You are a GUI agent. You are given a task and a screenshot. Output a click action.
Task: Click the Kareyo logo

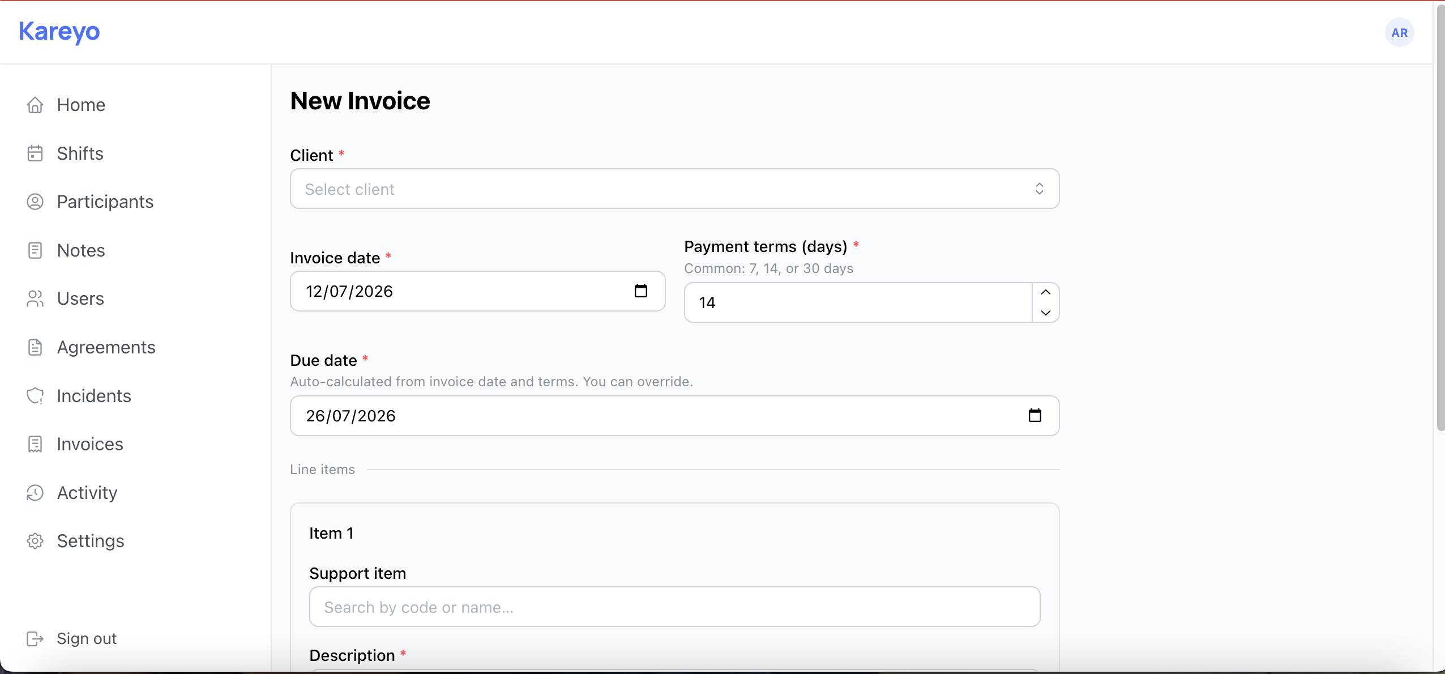(x=59, y=32)
